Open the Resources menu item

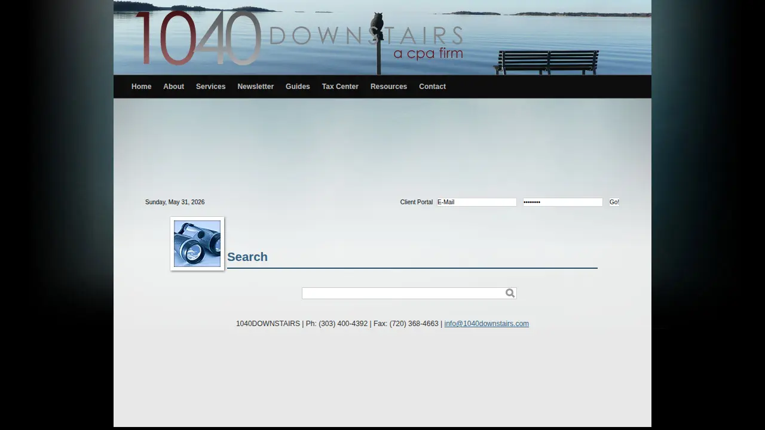(388, 87)
